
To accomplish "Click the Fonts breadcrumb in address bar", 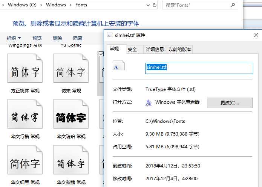I will point(81,5).
